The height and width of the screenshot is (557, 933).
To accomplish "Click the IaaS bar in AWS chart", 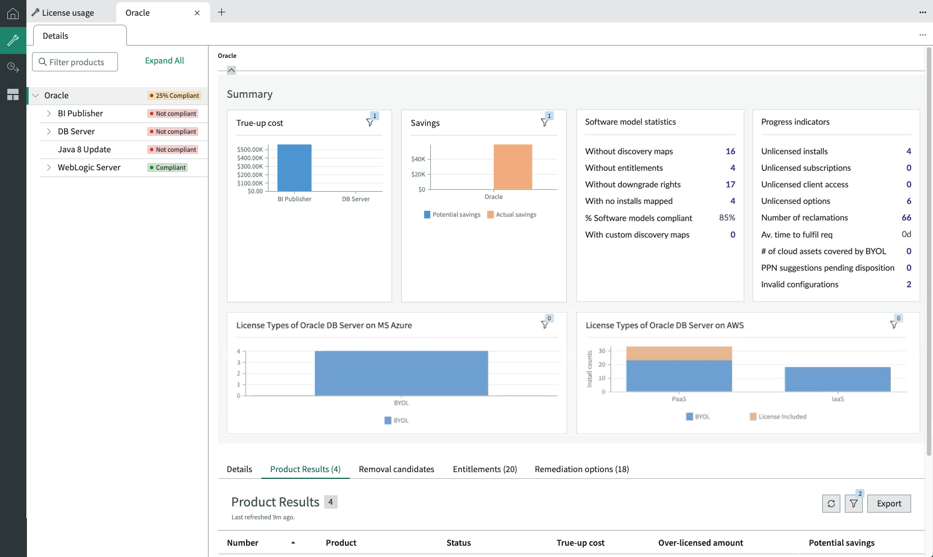I will 838,379.
